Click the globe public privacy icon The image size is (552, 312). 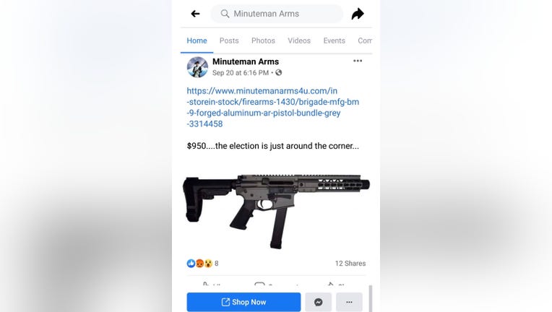click(x=278, y=72)
